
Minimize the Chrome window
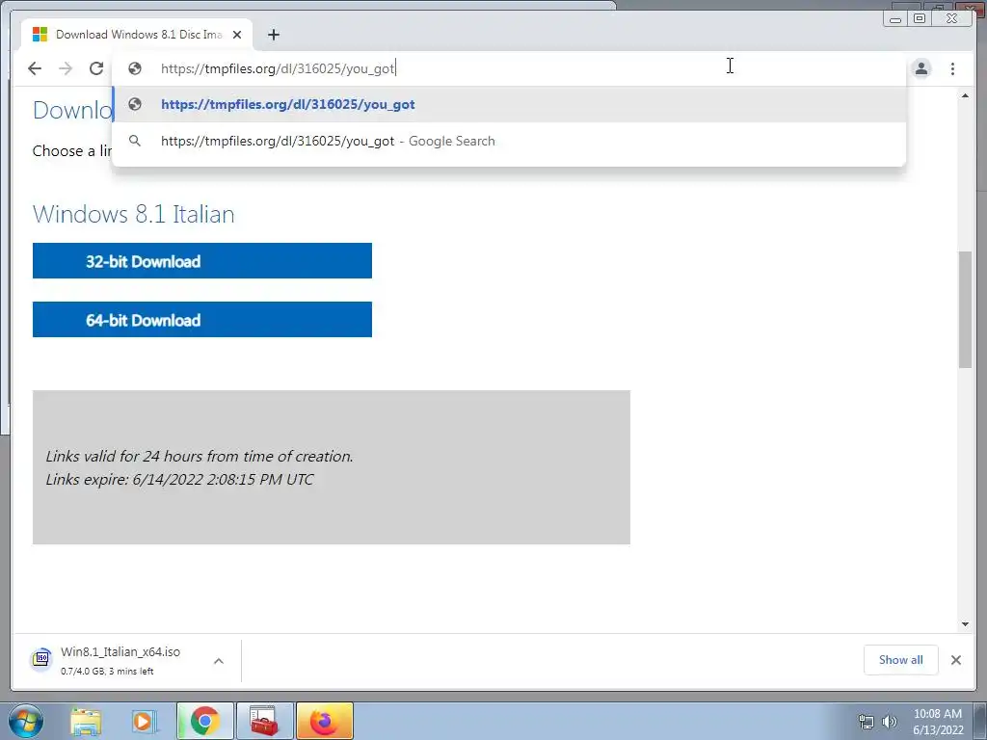click(895, 19)
